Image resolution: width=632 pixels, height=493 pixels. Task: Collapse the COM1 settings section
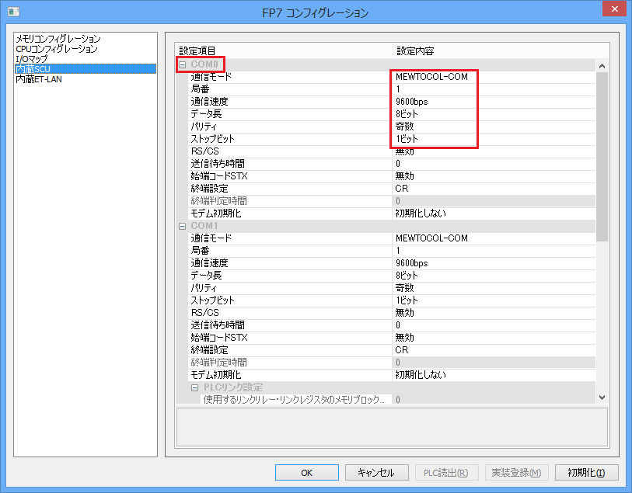click(183, 225)
